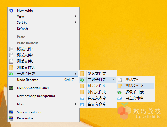Open the 多级子目录 menu entry

135,92
